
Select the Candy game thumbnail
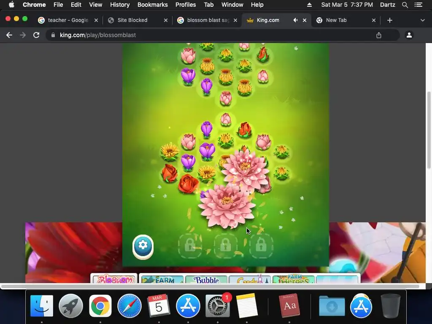coord(250,279)
